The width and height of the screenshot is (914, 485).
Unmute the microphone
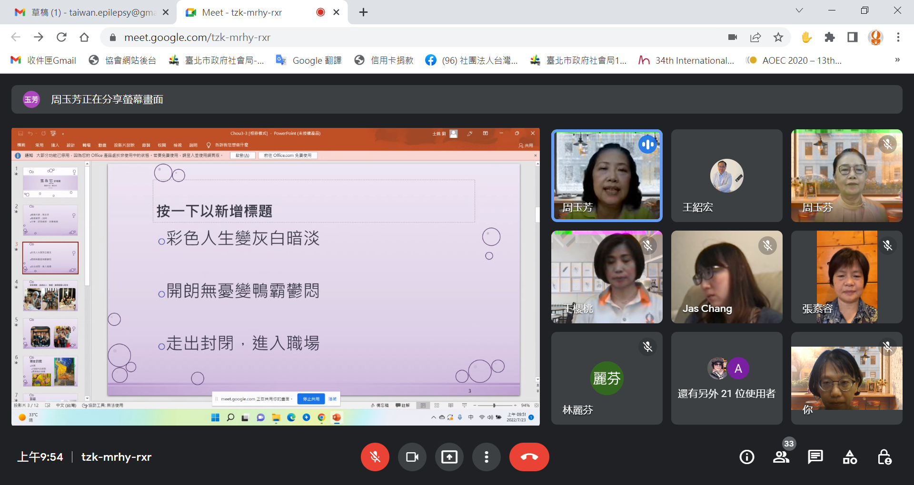tap(375, 457)
